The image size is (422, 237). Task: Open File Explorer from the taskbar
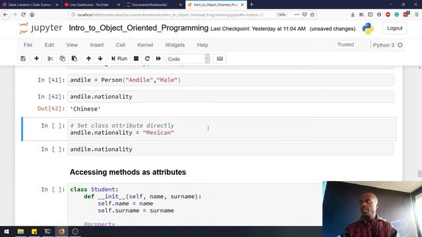(x=20, y=231)
